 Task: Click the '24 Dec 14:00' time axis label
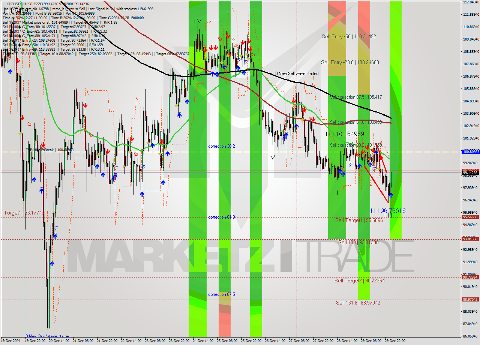pos(203,341)
